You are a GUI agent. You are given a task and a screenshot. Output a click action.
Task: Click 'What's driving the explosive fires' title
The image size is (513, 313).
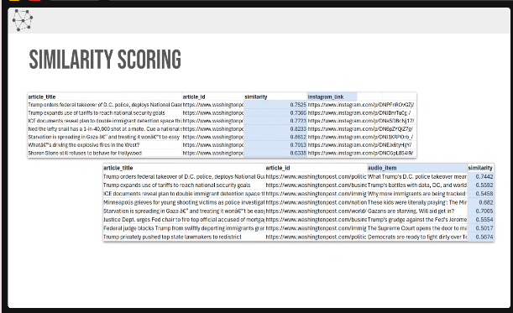click(x=84, y=145)
